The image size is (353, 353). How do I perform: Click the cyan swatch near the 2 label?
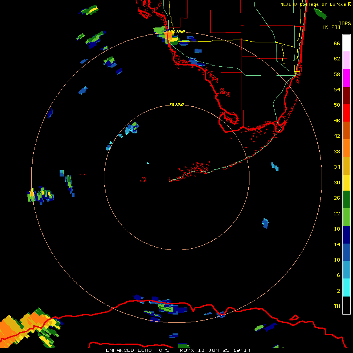(346, 288)
